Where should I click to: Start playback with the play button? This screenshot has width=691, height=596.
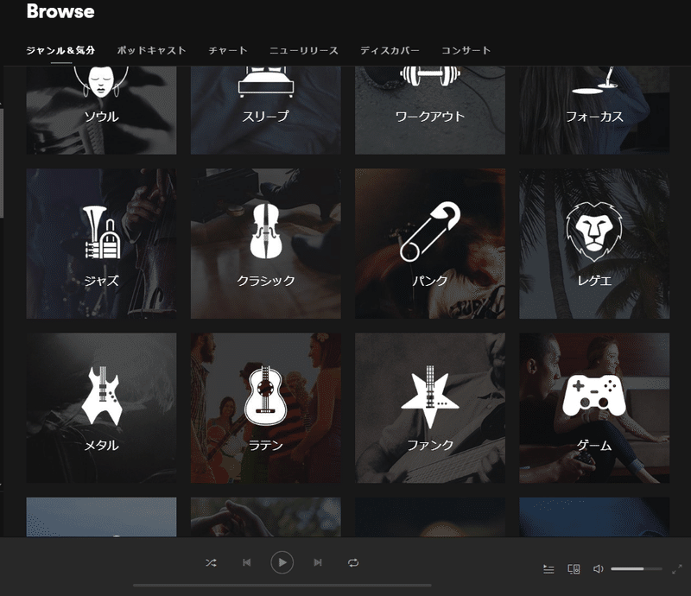282,562
